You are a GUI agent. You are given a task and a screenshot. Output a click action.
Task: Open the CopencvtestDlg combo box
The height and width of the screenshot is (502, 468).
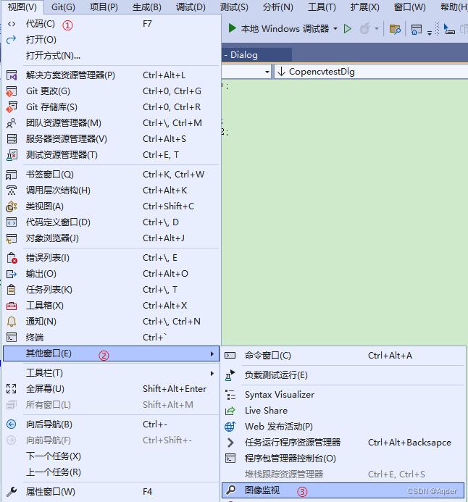[369, 72]
